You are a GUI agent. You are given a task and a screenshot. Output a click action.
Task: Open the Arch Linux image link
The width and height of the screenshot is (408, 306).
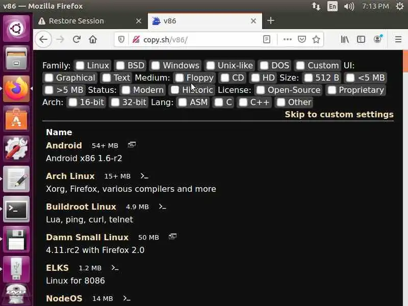click(70, 176)
